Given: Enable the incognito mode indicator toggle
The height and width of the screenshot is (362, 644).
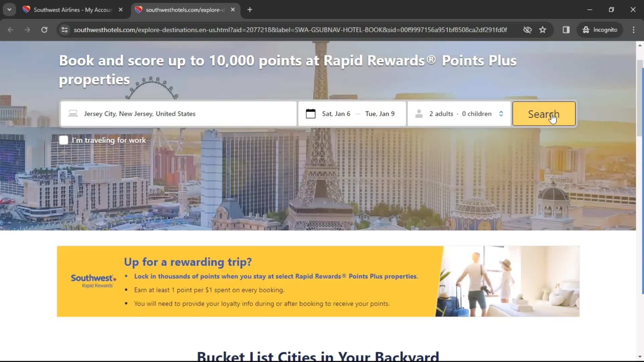Looking at the screenshot, I should (x=599, y=29).
